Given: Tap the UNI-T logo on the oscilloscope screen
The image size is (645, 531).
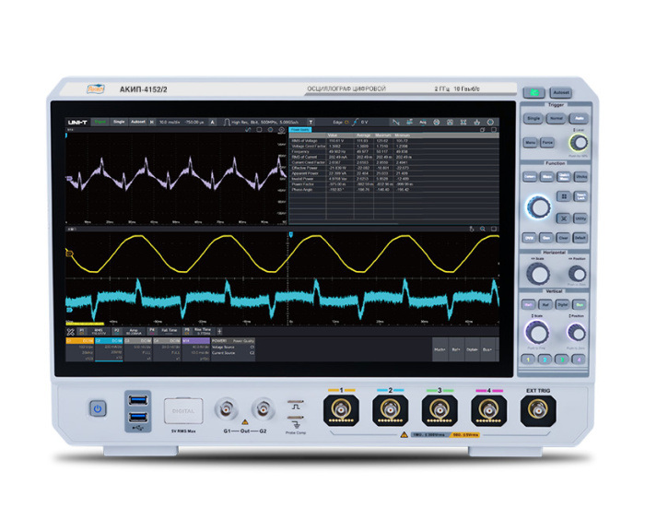Looking at the screenshot, I should (x=77, y=123).
